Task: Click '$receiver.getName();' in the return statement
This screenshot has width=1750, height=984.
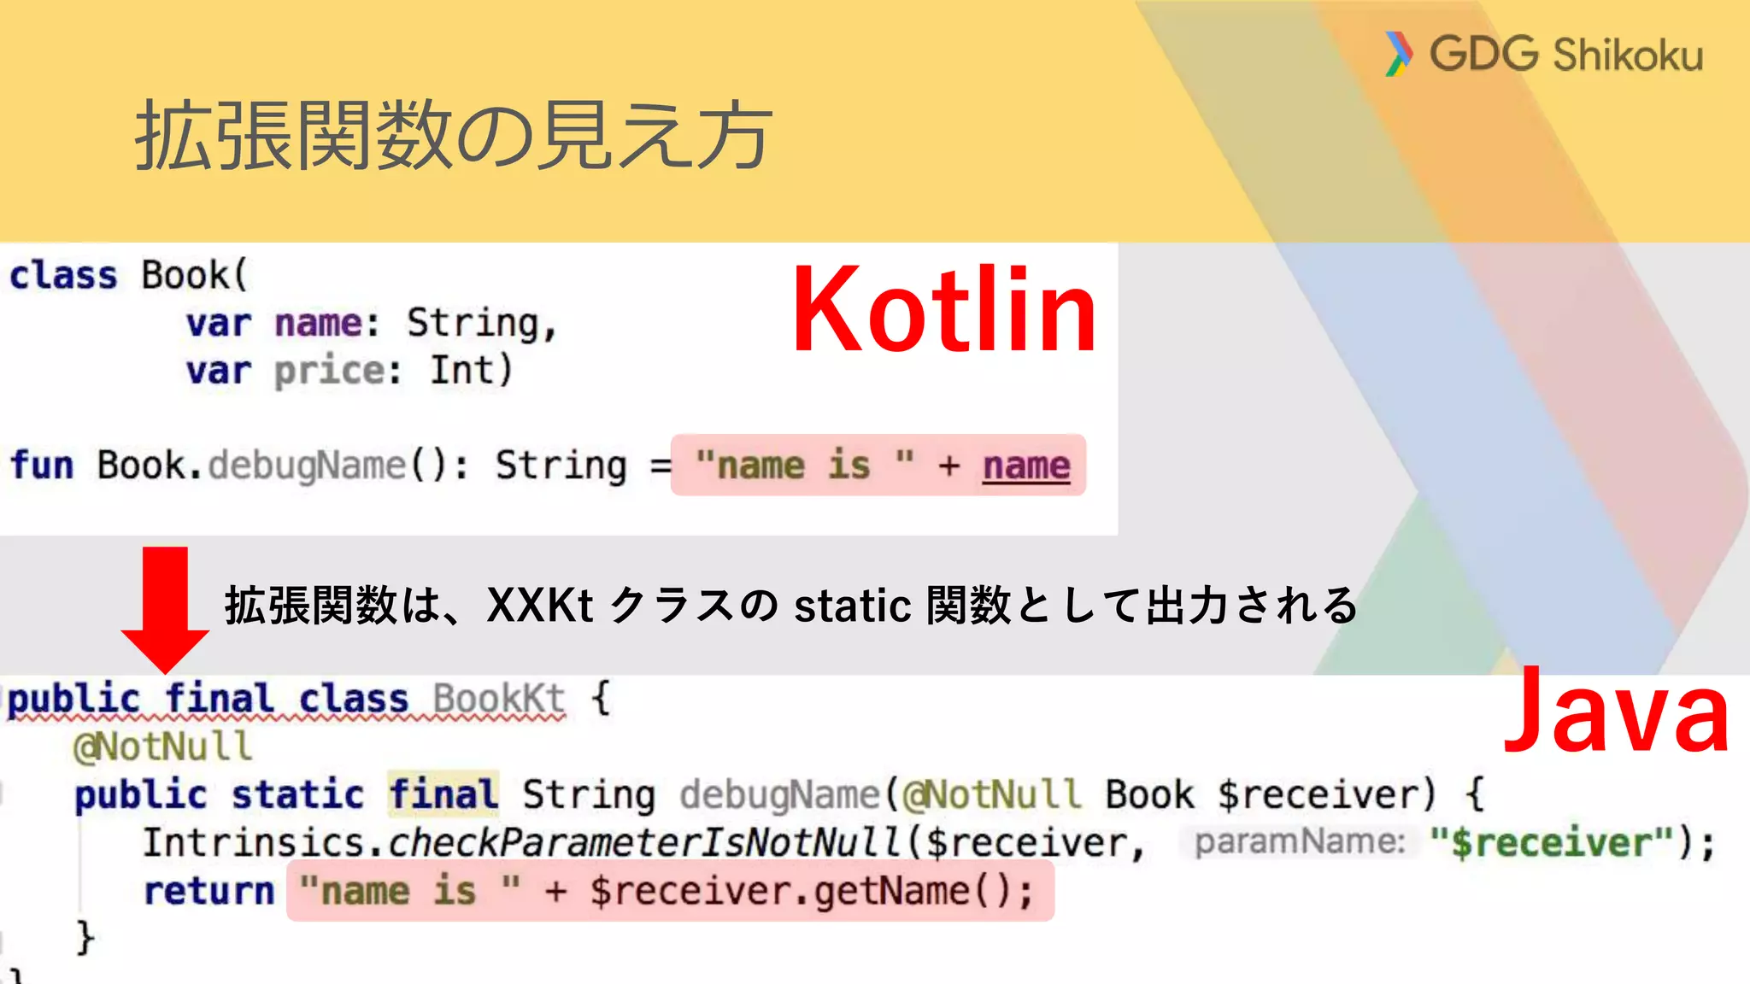Action: pyautogui.click(x=812, y=891)
